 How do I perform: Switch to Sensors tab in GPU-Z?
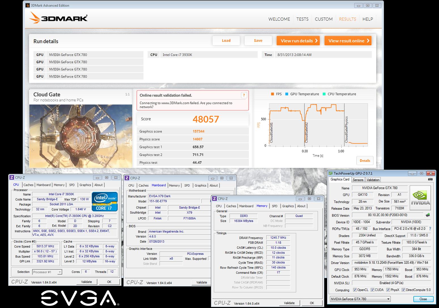(358, 180)
